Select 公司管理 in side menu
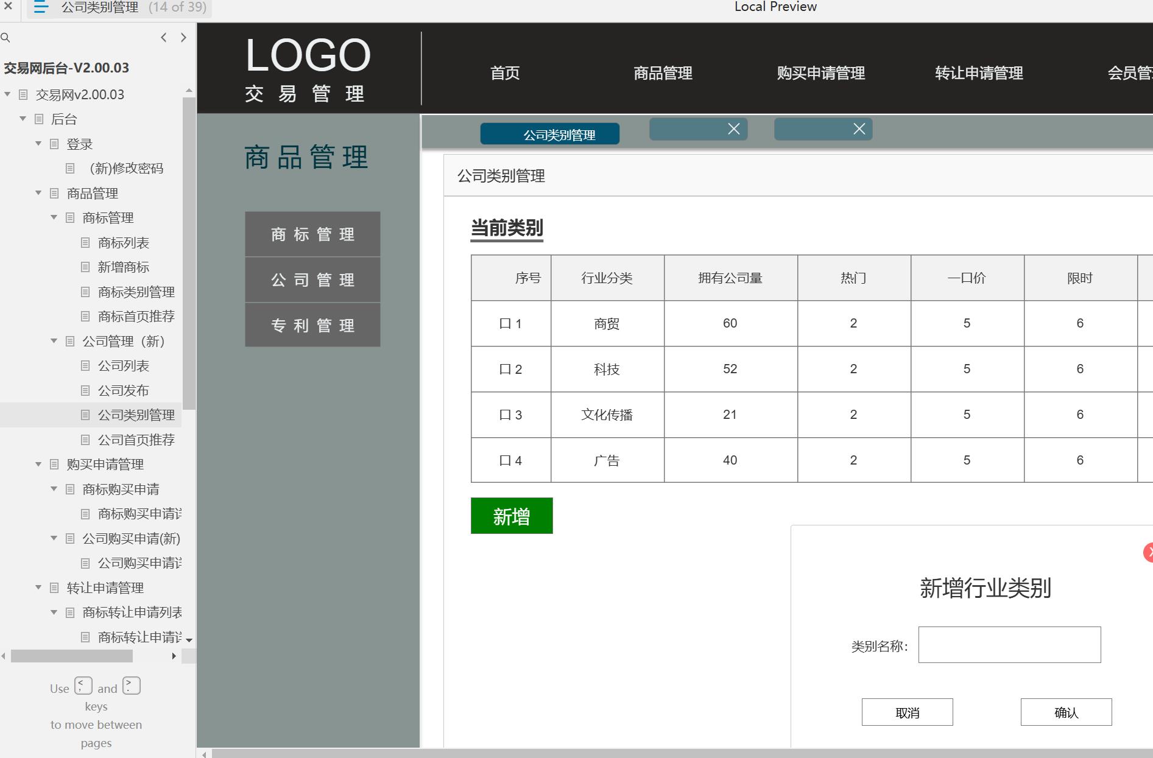Viewport: 1153px width, 758px height. pos(312,280)
